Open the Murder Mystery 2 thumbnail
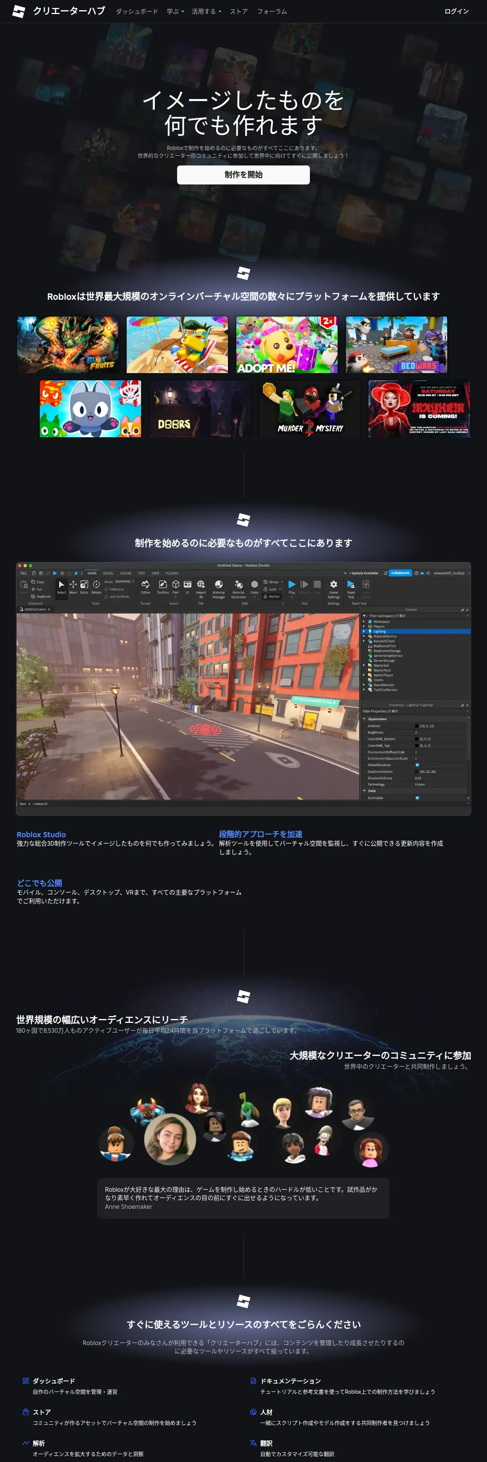Image resolution: width=487 pixels, height=1462 pixels. coord(309,409)
